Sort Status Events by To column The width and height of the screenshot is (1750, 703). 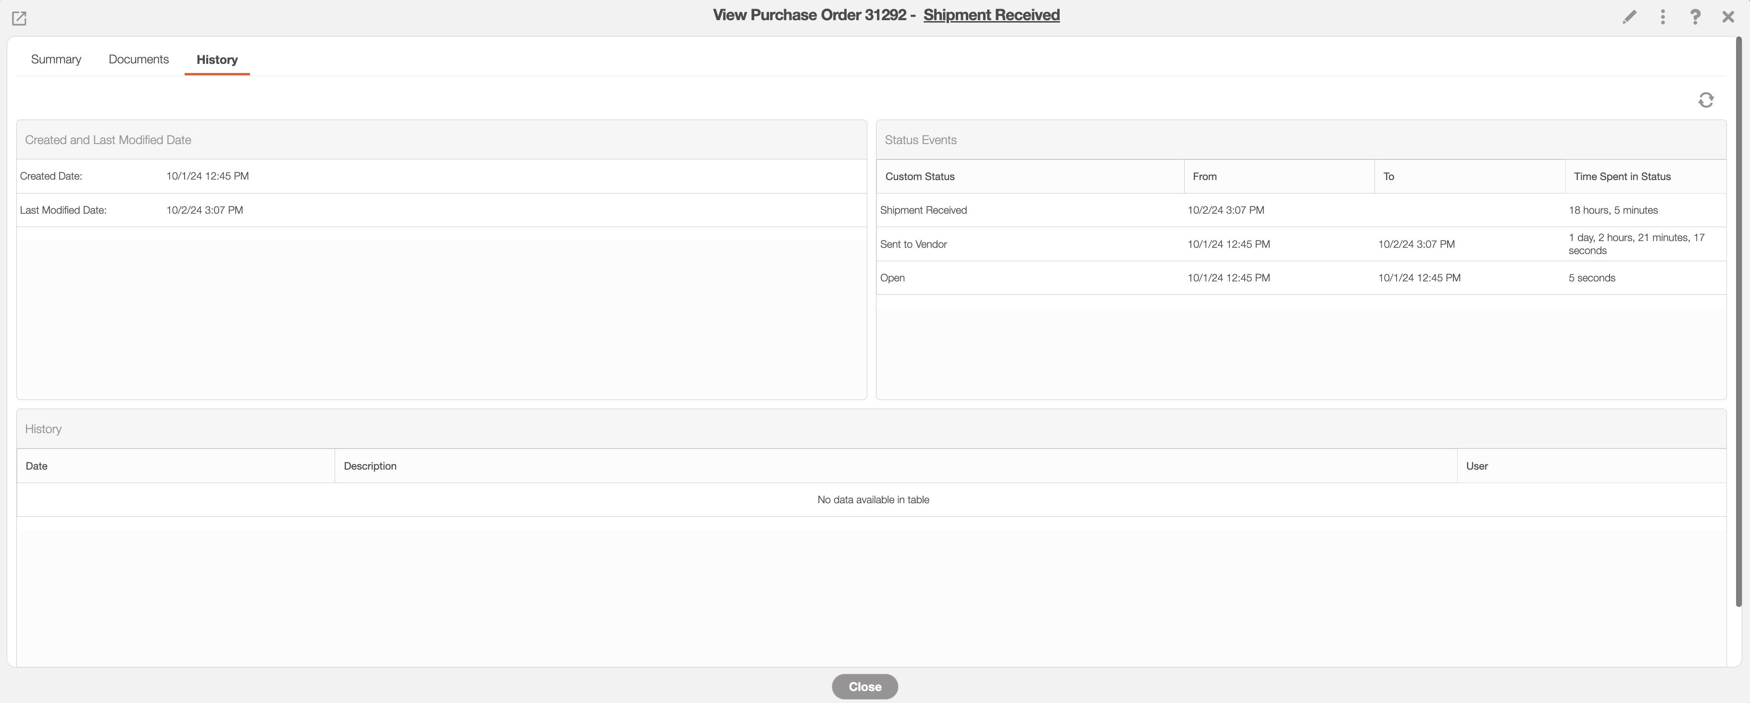[x=1388, y=176]
